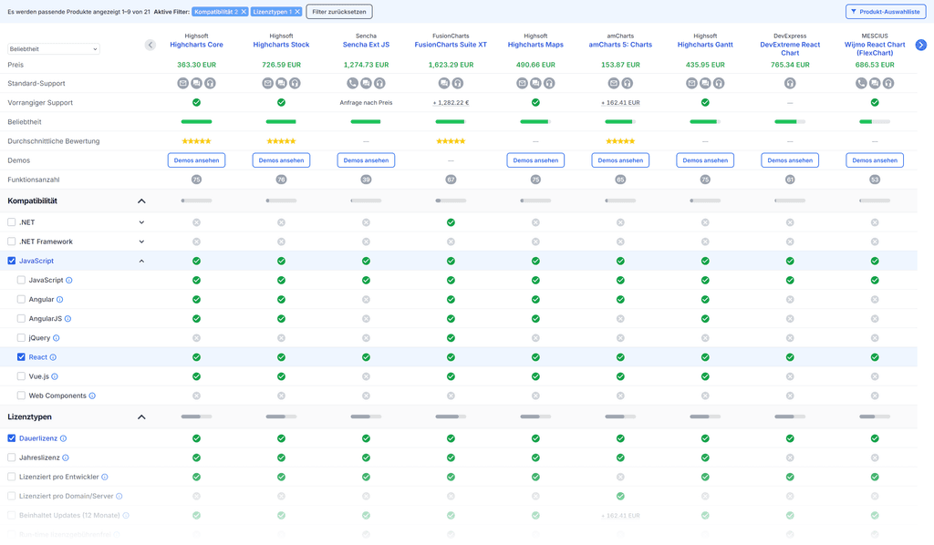This screenshot has height=545, width=934.
Task: Open info icon next to AngularJS
Action: pyautogui.click(x=67, y=319)
